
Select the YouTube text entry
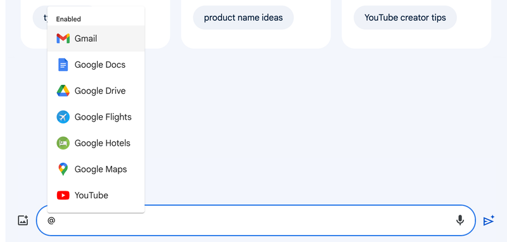[x=91, y=196]
